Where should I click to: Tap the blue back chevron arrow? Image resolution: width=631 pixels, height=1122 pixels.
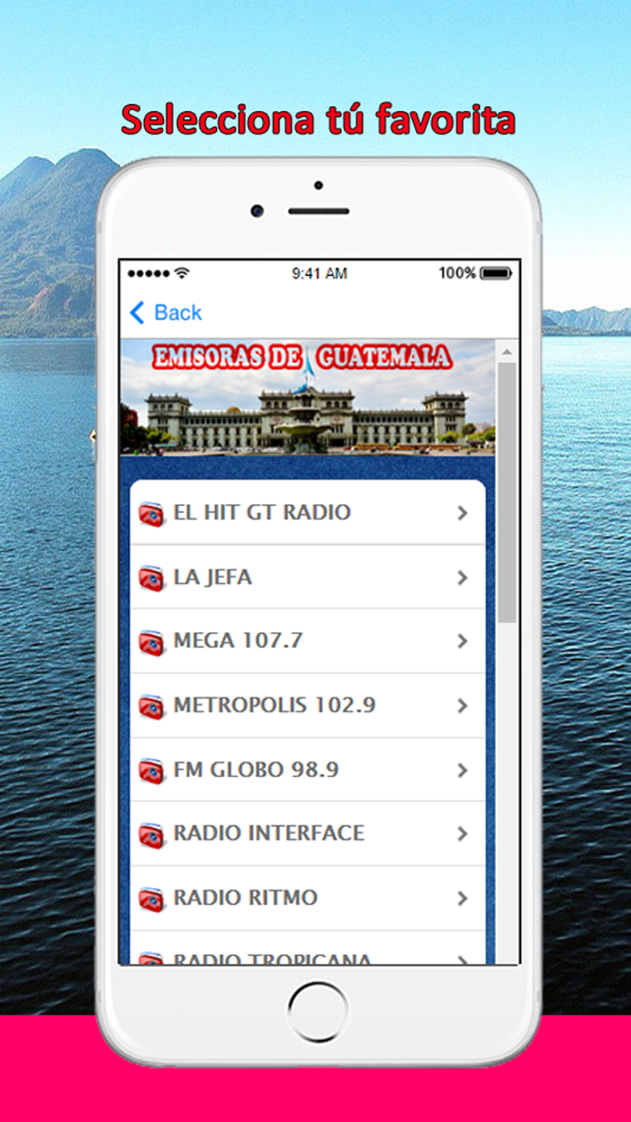(x=137, y=312)
